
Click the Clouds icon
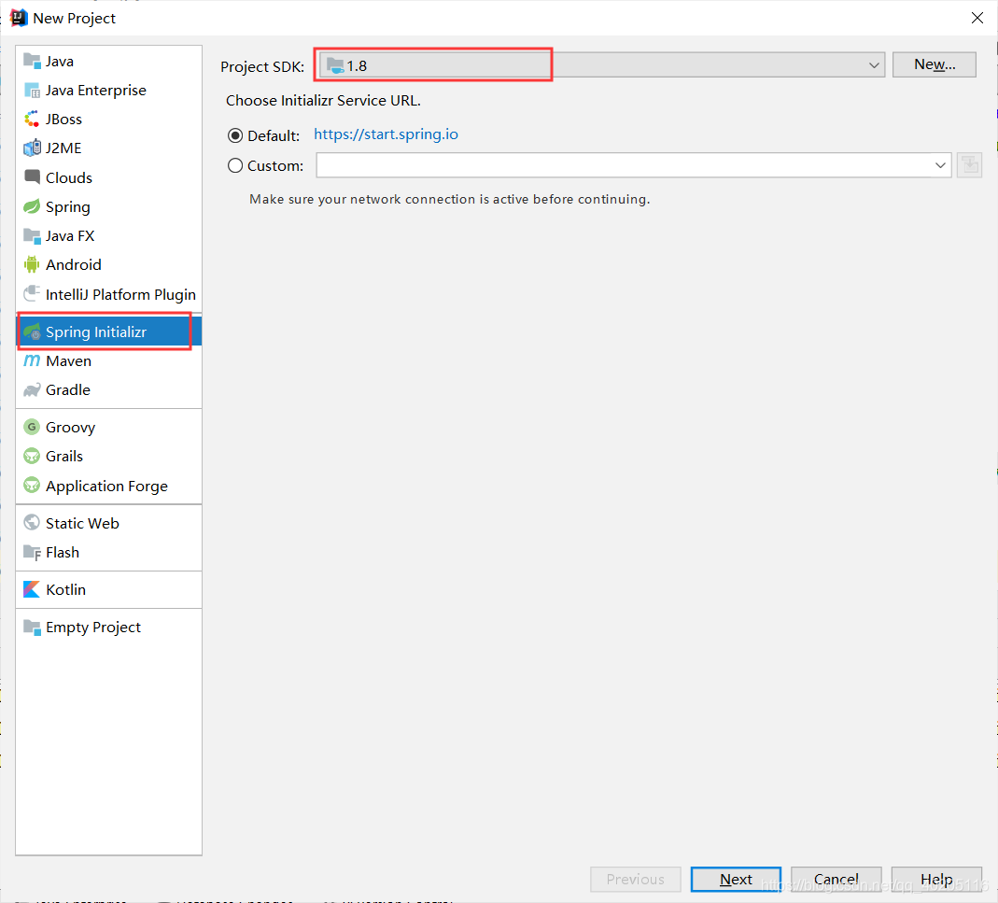[x=32, y=177]
